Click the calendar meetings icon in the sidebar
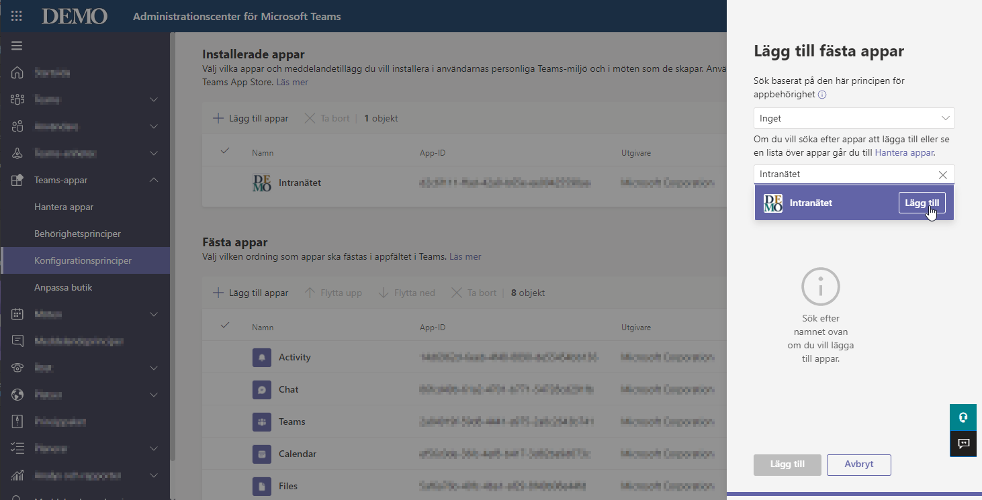 click(x=18, y=314)
